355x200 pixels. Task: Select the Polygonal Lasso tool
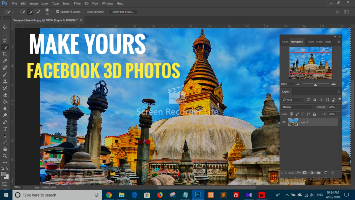(x=5, y=41)
